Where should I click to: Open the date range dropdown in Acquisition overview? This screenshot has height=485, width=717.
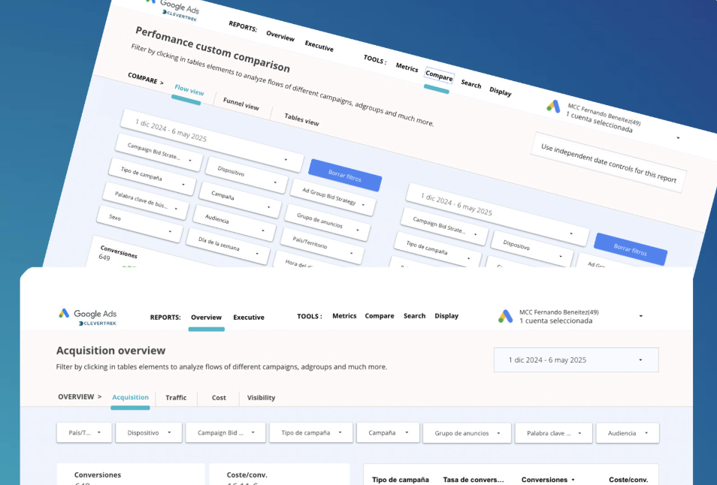pyautogui.click(x=576, y=360)
